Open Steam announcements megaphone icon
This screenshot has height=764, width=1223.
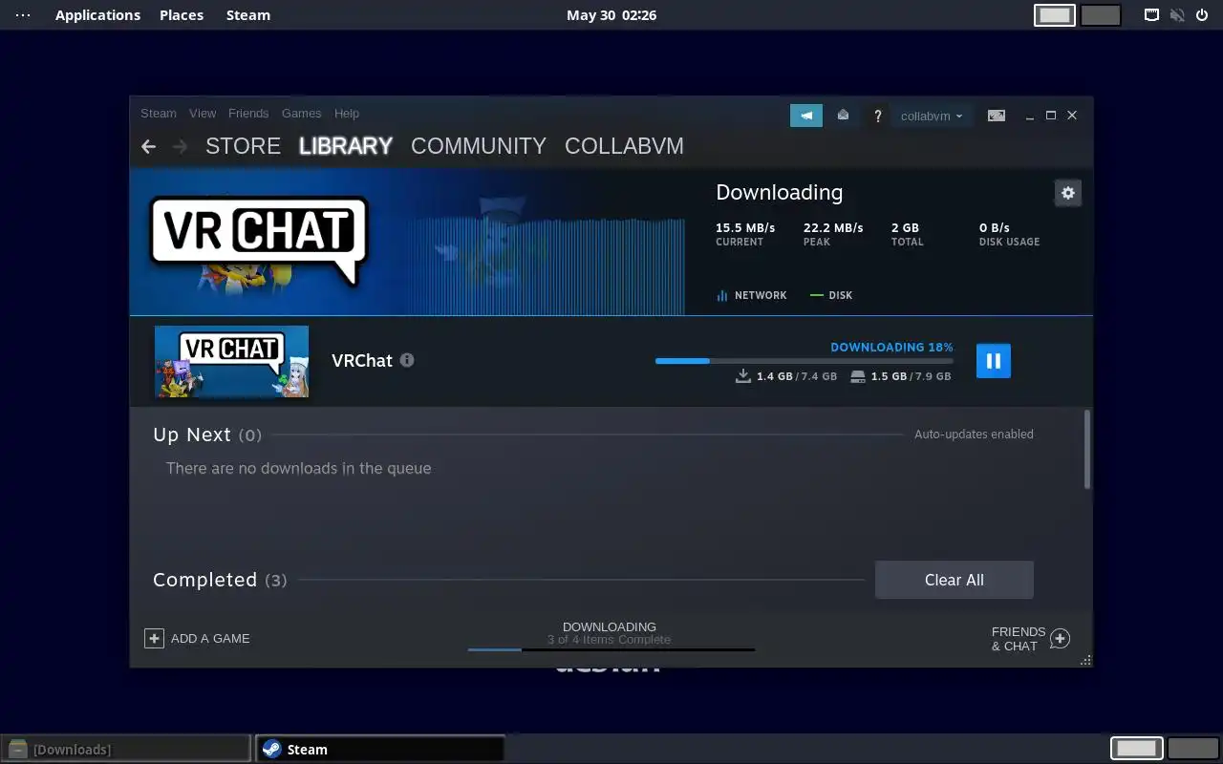click(806, 116)
